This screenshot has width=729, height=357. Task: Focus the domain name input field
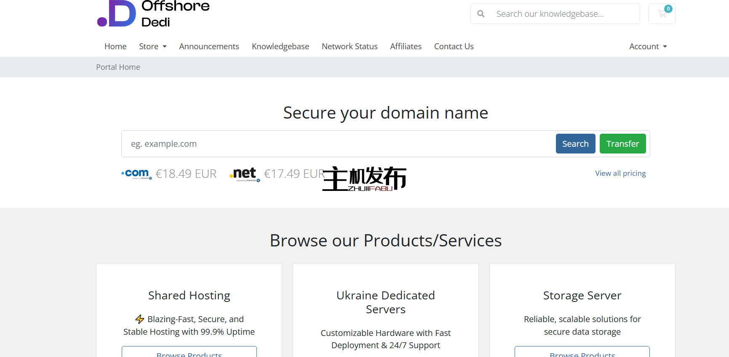point(337,144)
